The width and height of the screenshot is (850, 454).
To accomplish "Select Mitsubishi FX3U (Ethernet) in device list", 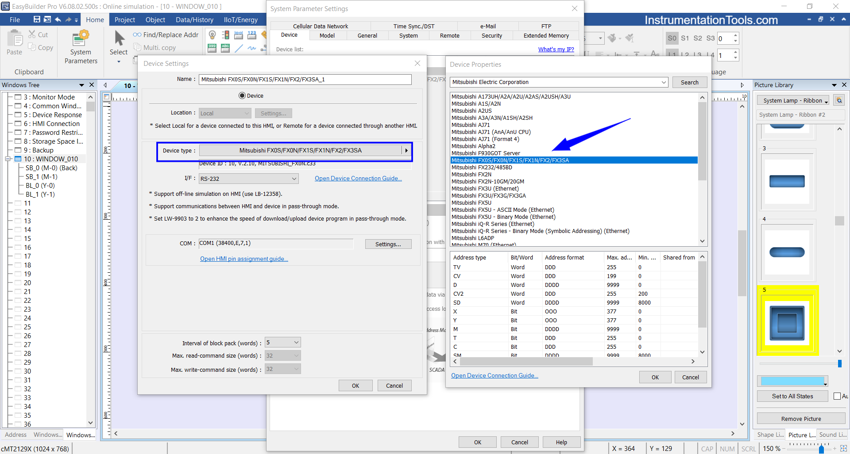I will point(485,188).
